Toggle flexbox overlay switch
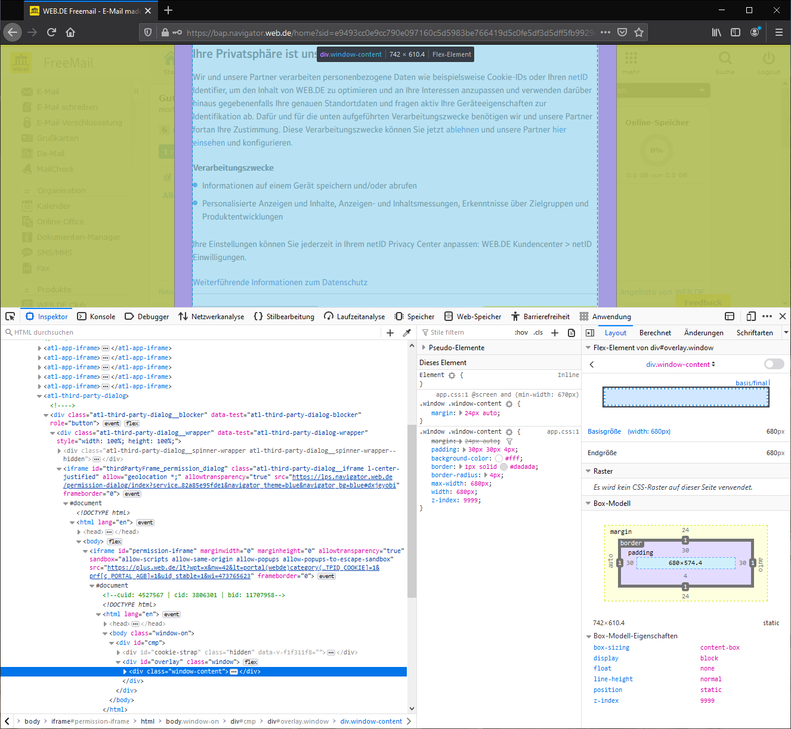This screenshot has height=729, width=791. pos(774,364)
